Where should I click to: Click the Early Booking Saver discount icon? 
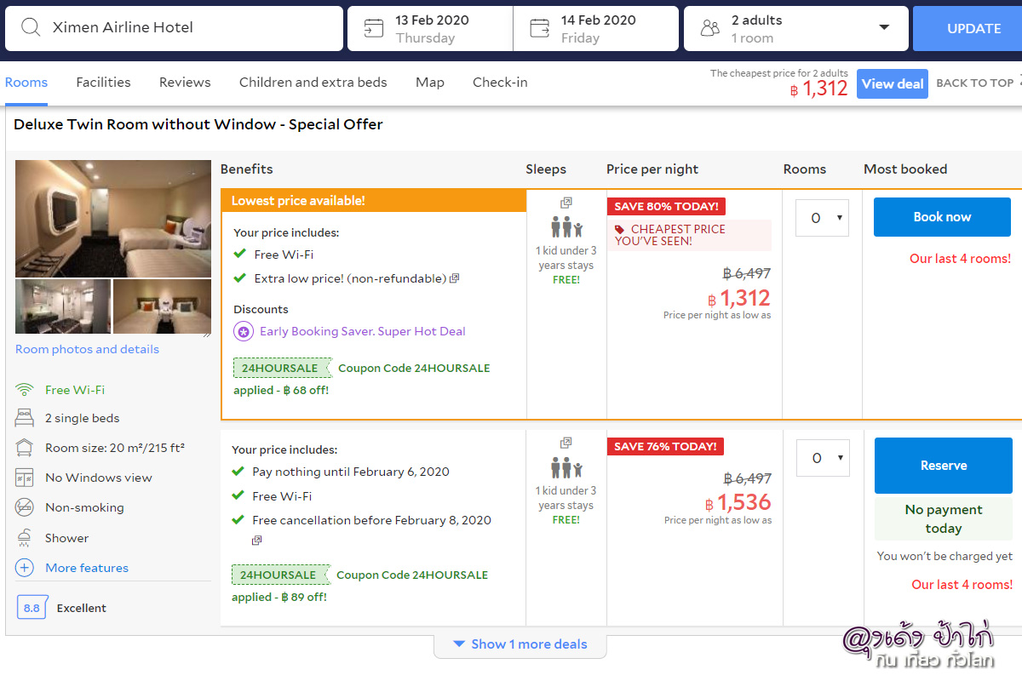tap(244, 332)
